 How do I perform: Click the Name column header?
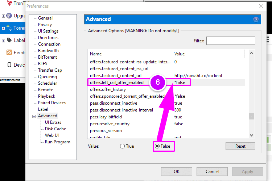pyautogui.click(x=130, y=54)
